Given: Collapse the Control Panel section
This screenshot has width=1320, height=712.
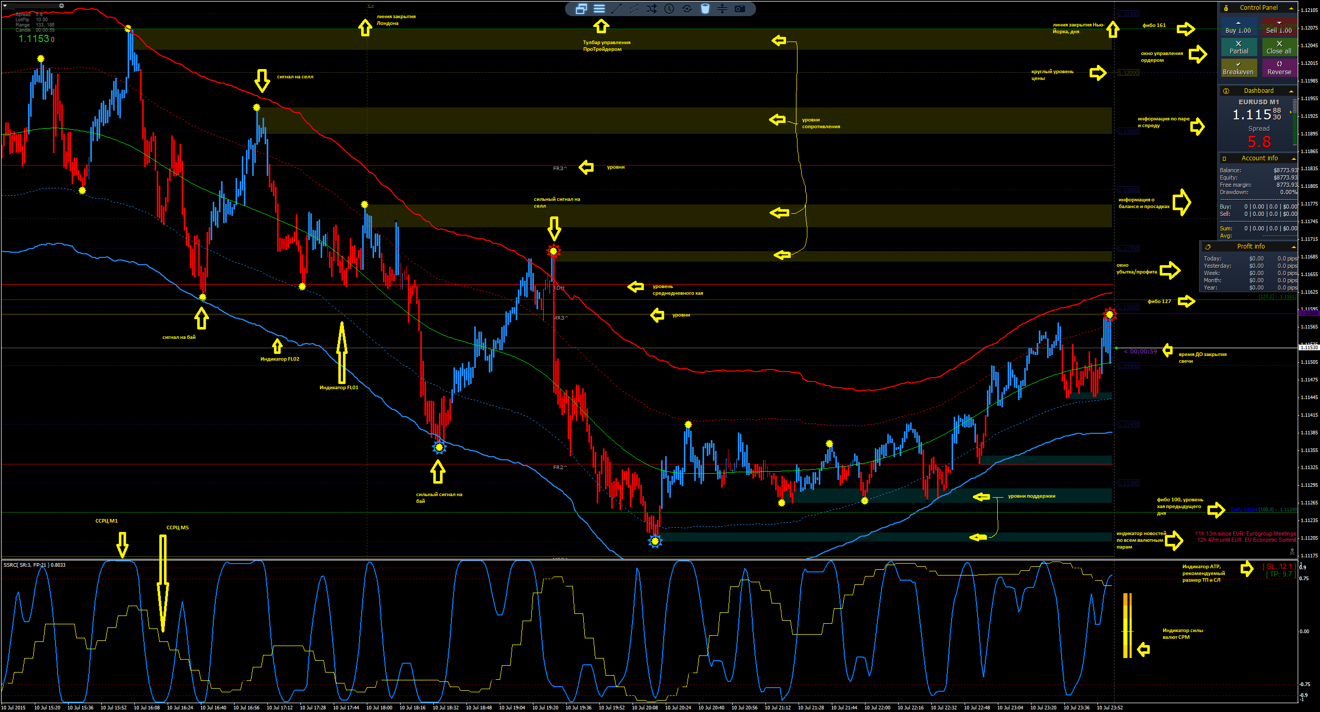Looking at the screenshot, I should (1291, 8).
